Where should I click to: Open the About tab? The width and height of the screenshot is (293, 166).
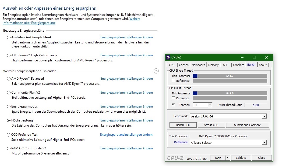tap(263, 65)
